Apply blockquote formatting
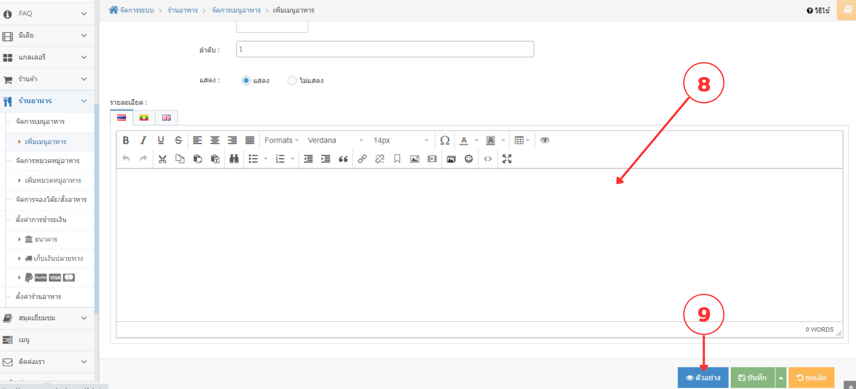Screen dimensions: 856x389 [343, 159]
